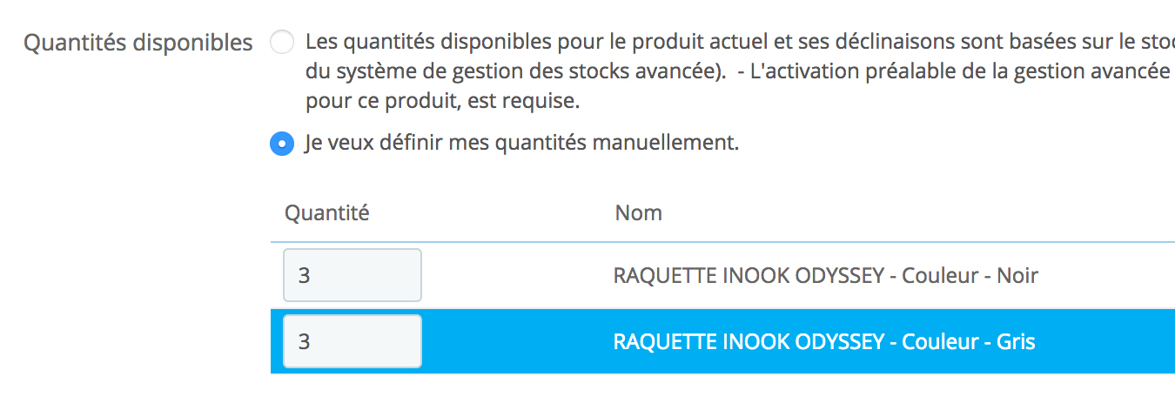This screenshot has height=397, width=1175.
Task: Click the word 'Gris' in the highlighted row
Action: coord(1016,342)
